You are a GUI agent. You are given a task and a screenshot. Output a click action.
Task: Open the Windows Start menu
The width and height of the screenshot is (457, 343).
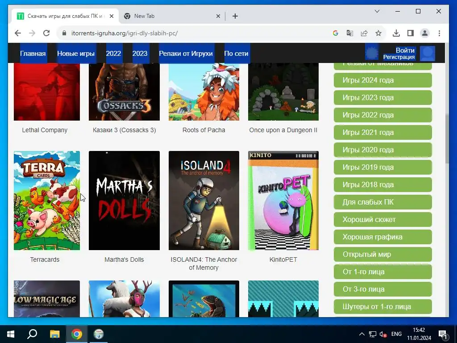(x=11, y=334)
